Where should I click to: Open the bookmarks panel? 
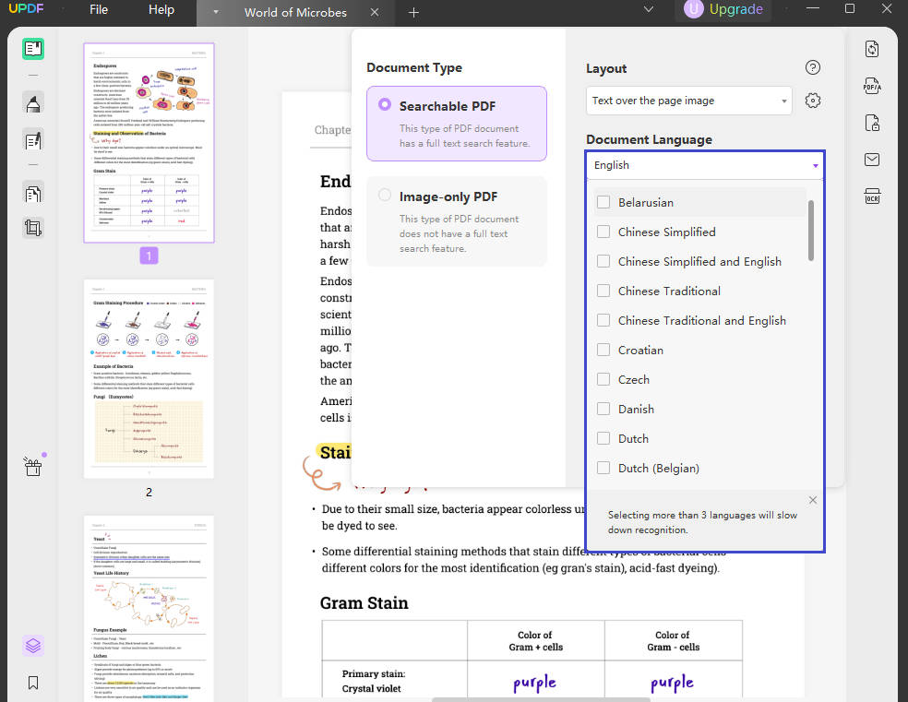click(33, 683)
